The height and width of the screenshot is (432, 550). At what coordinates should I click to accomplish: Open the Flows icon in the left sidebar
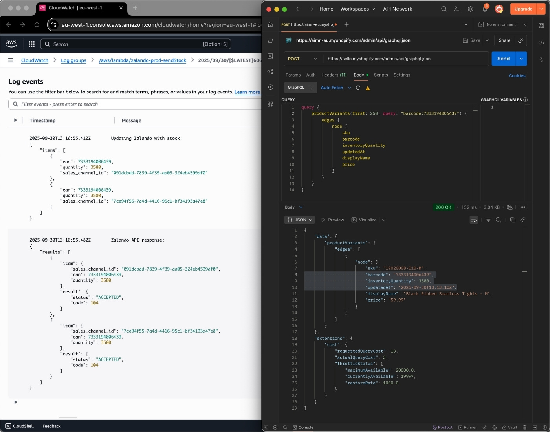pos(270,71)
